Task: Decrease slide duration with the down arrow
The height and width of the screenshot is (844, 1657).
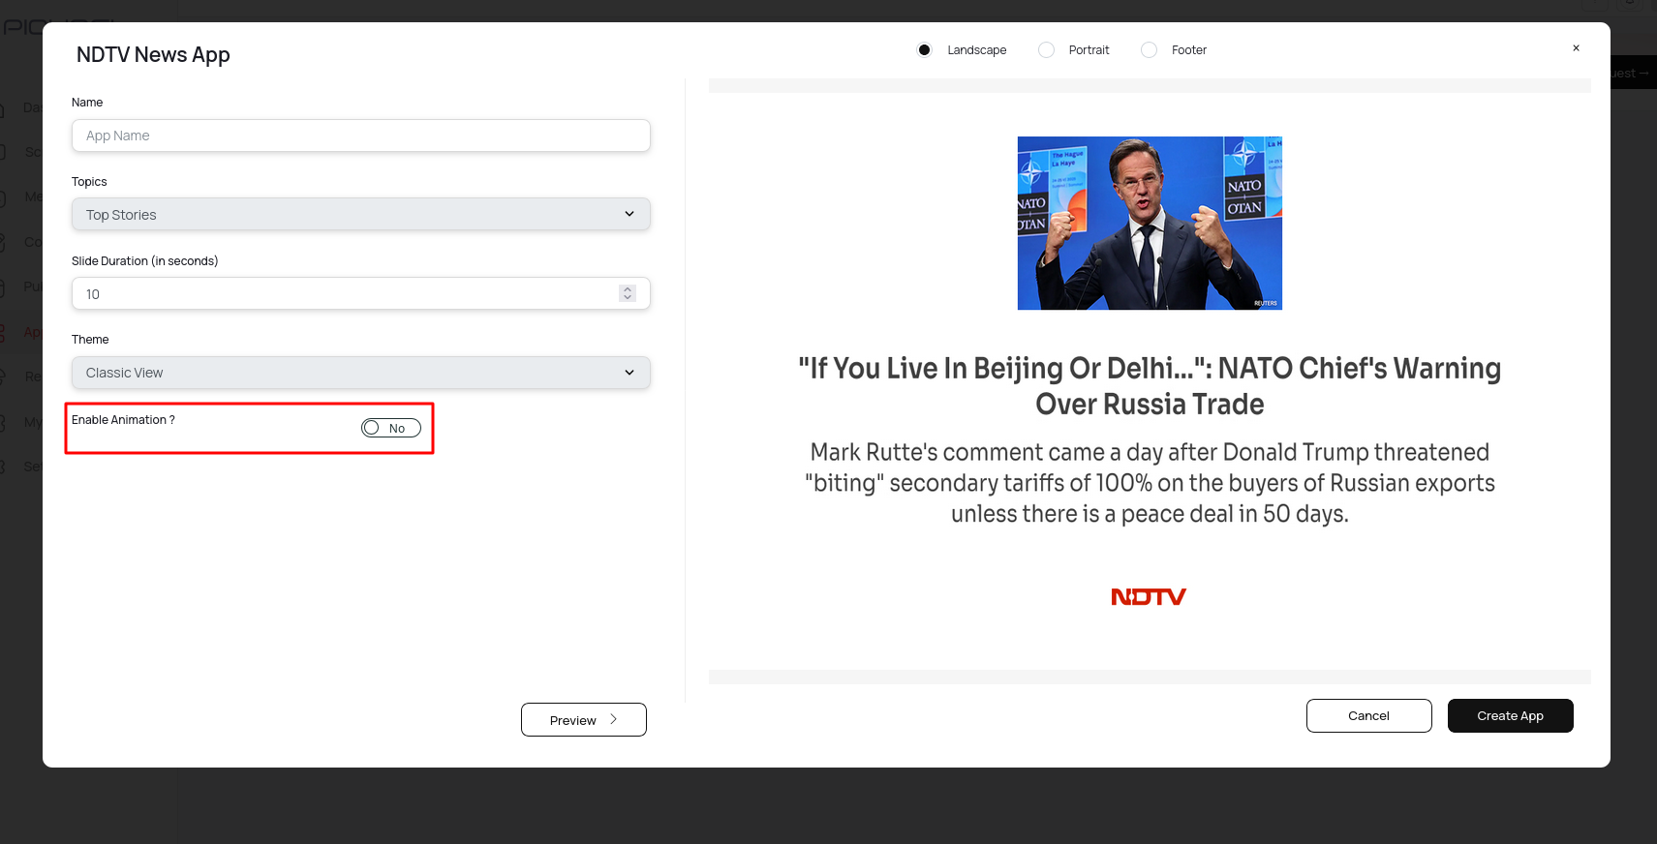Action: tap(628, 298)
